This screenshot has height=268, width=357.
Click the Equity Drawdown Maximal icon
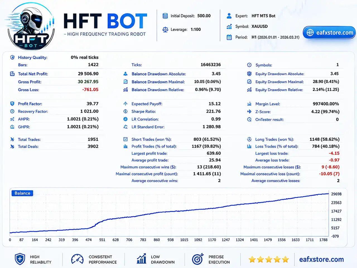point(249,82)
